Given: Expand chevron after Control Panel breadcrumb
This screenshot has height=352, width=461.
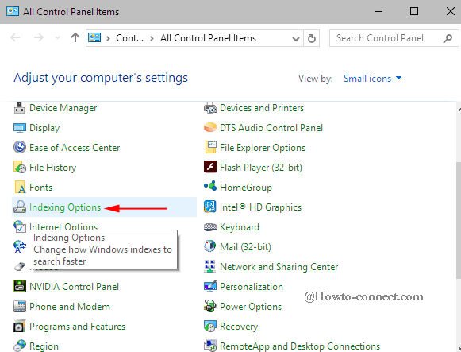Looking at the screenshot, I should coord(152,39).
